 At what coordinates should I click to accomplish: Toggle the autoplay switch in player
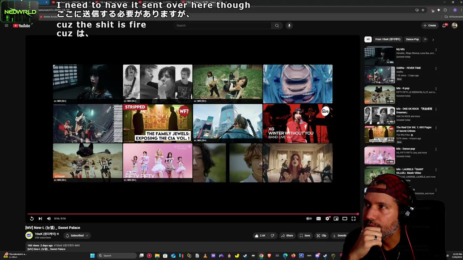coord(309,218)
